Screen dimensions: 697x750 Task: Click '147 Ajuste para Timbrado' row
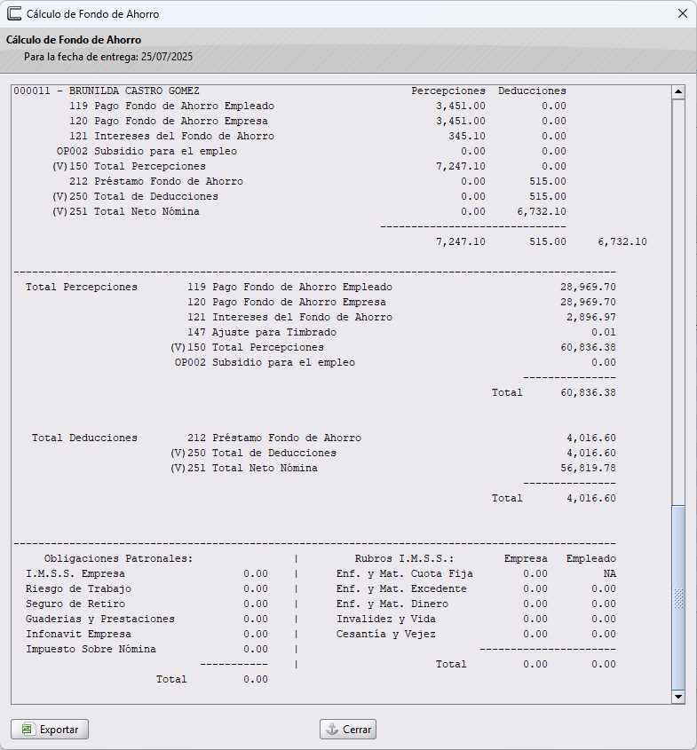point(402,332)
